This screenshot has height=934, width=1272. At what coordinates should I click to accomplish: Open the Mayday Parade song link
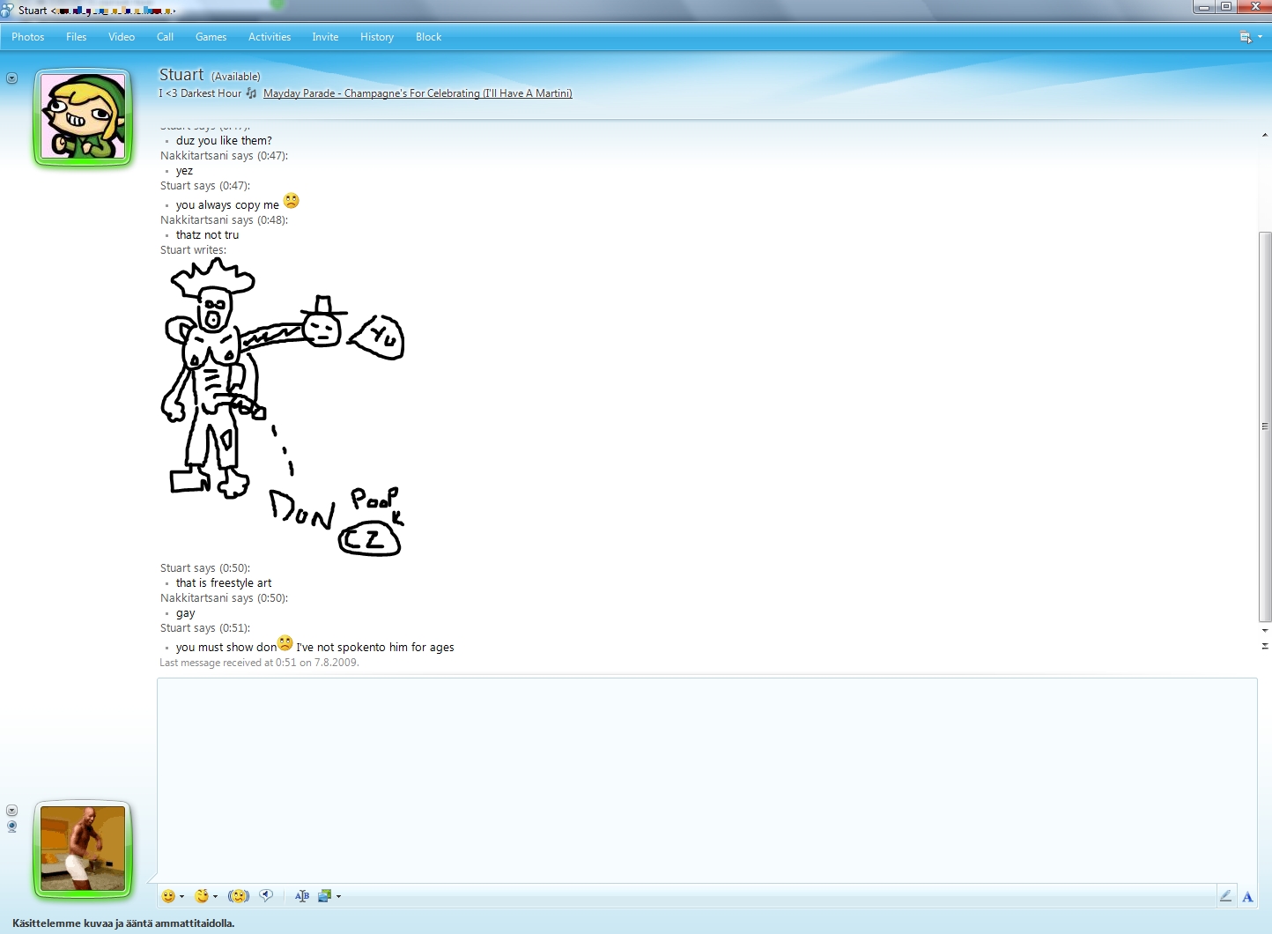click(x=418, y=93)
